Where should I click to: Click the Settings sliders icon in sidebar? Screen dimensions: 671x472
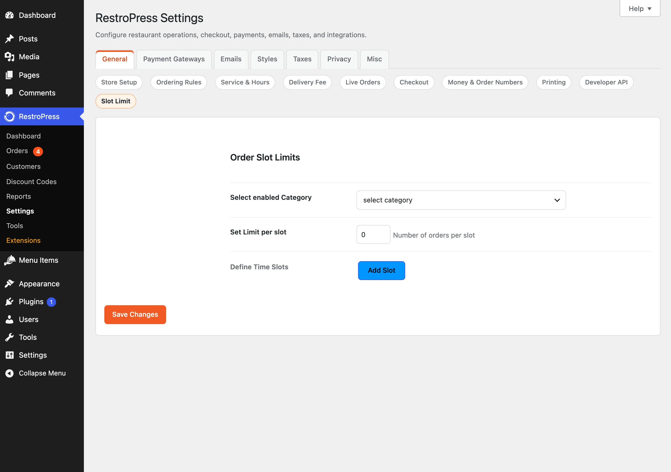[9, 355]
